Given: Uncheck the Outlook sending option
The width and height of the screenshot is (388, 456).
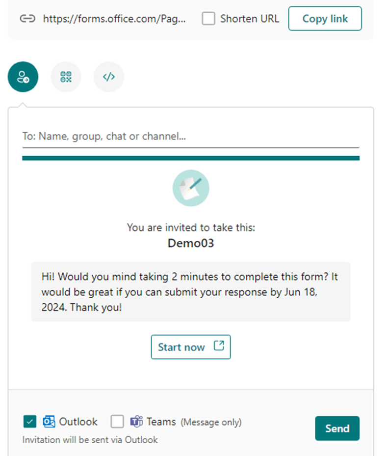Looking at the screenshot, I should point(29,422).
